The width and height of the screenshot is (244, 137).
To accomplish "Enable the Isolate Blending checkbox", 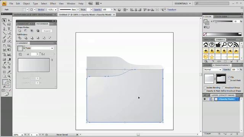I will click(205, 88).
